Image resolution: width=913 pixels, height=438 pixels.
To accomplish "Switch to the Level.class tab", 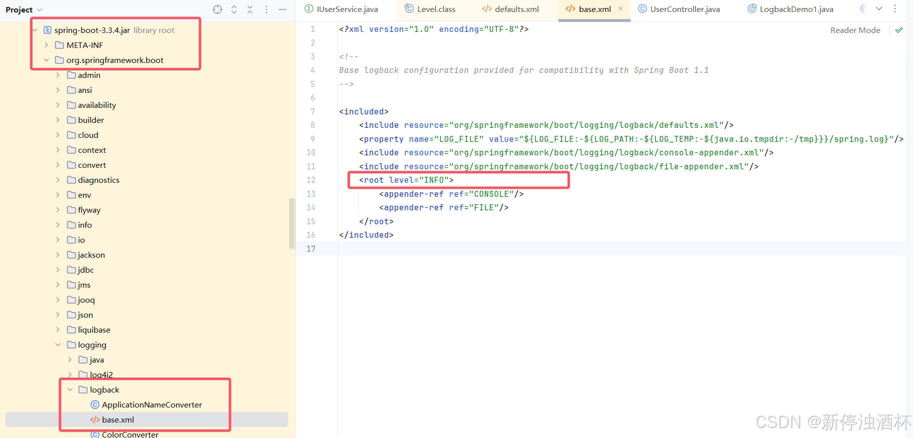I will pos(430,9).
